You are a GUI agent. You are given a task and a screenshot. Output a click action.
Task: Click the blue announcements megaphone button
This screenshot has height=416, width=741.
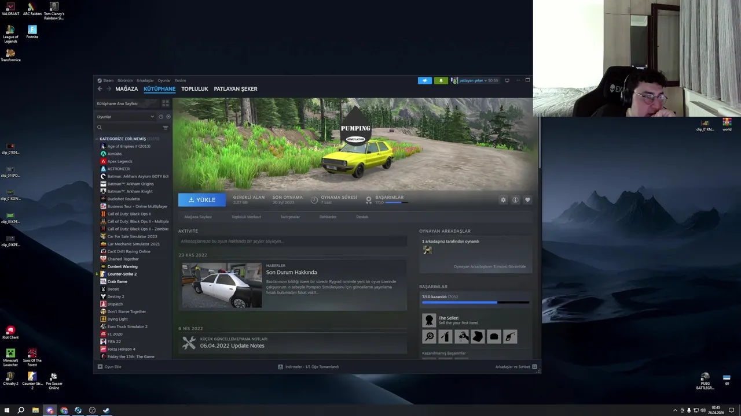[425, 80]
